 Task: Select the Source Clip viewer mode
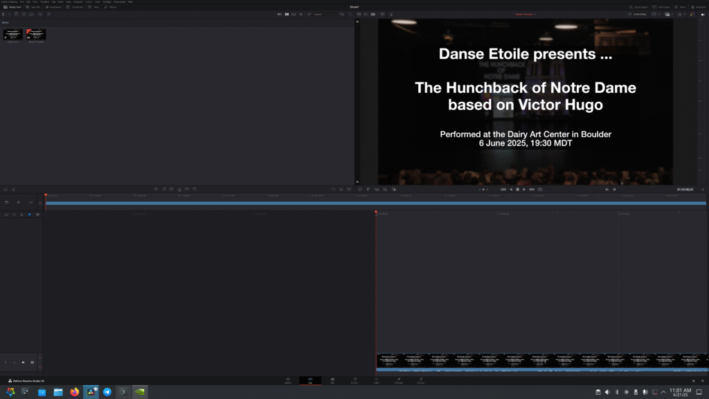359,14
